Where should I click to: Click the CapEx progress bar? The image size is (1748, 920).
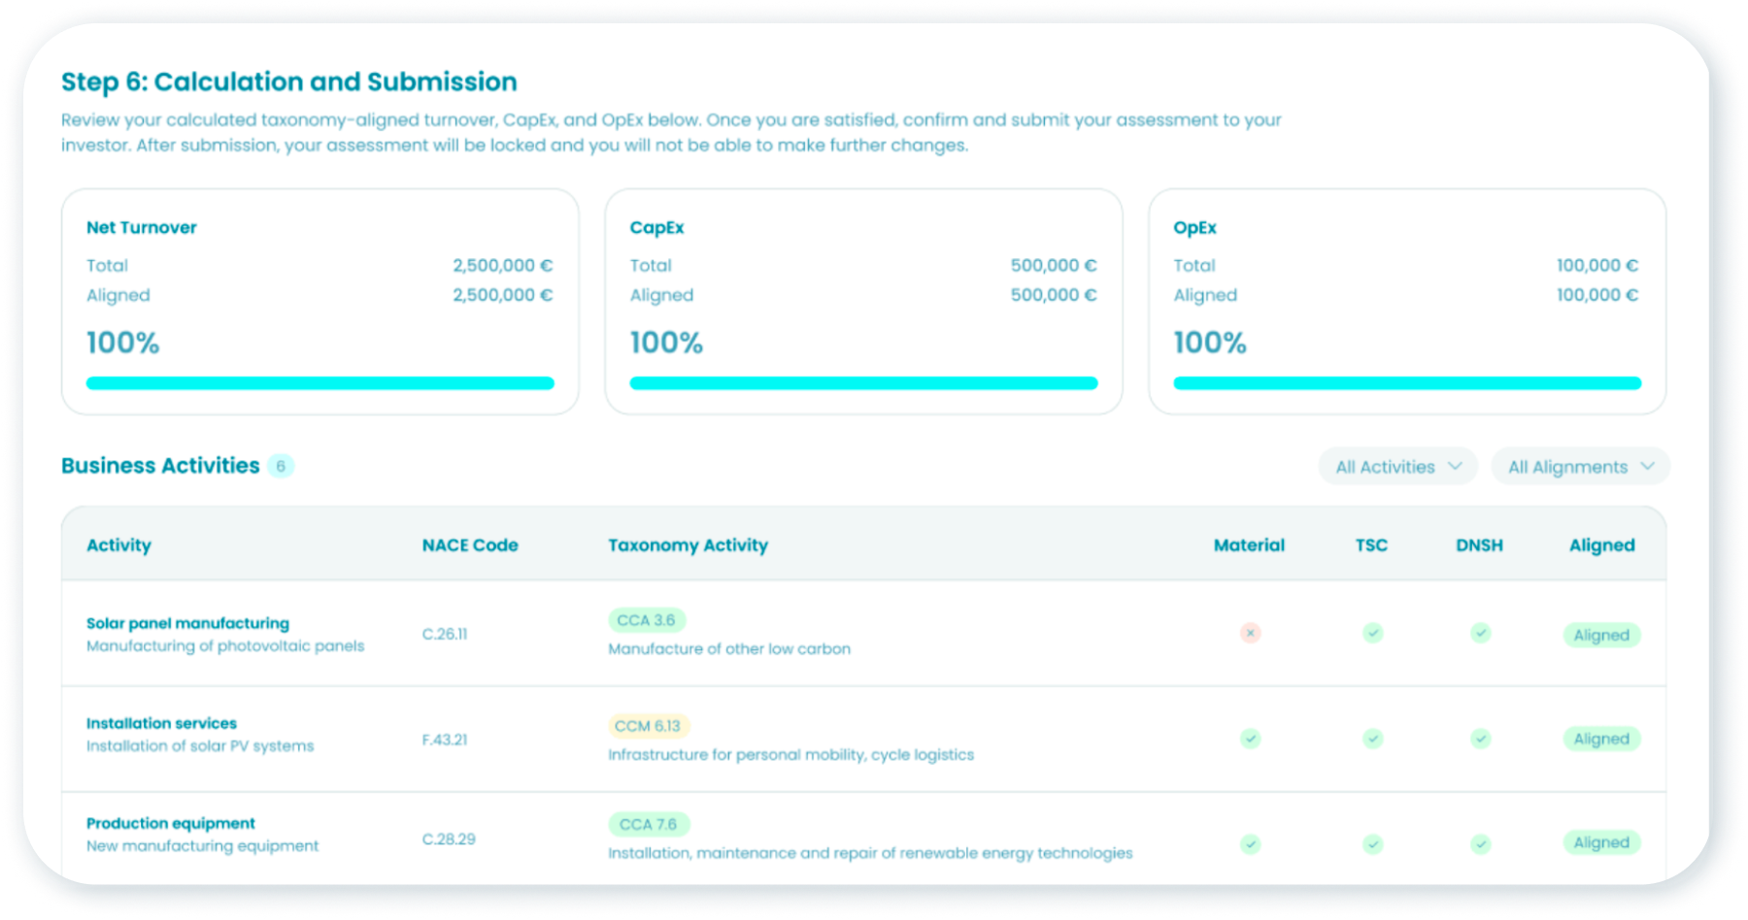point(864,383)
